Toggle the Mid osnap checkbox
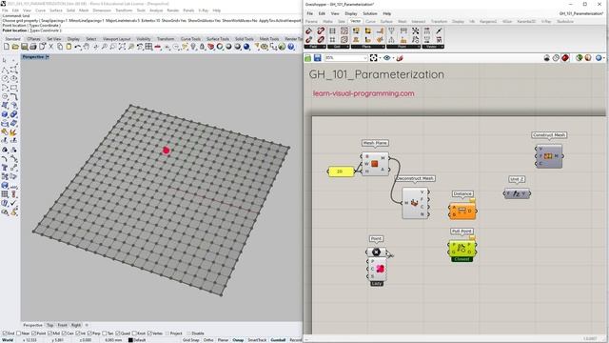The height and width of the screenshot is (343, 609). point(49,333)
